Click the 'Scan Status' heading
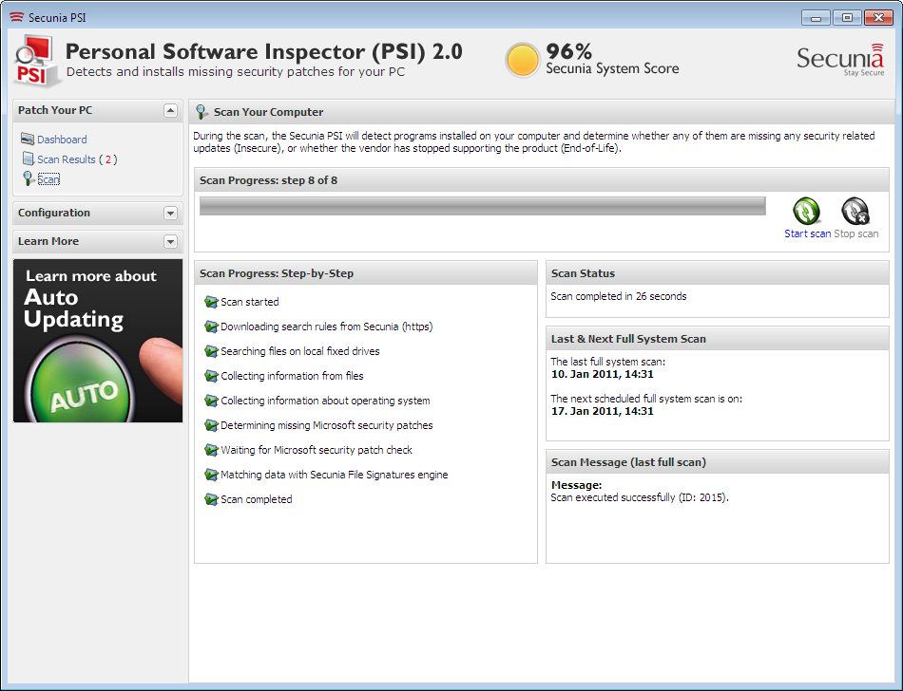Image resolution: width=903 pixels, height=691 pixels. pyautogui.click(x=583, y=273)
